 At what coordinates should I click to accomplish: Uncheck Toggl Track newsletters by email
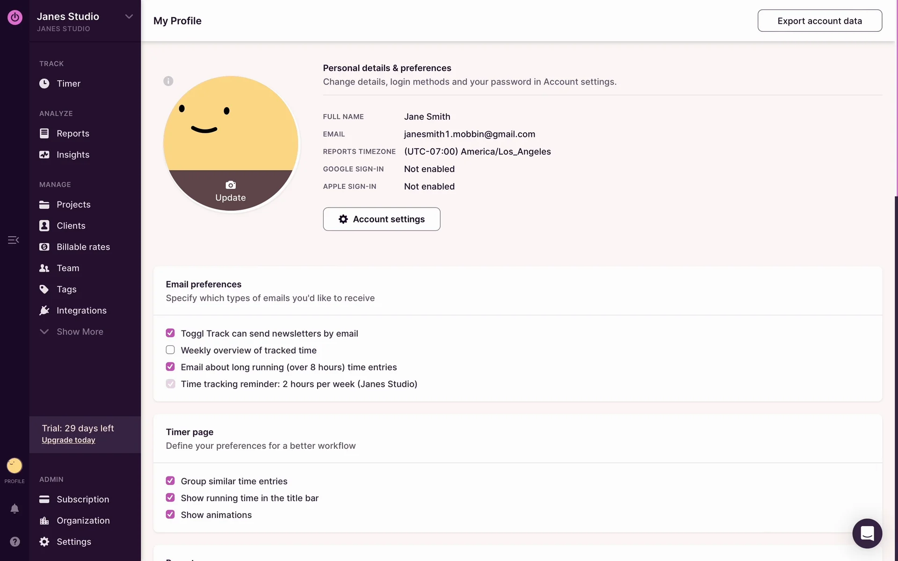170,333
